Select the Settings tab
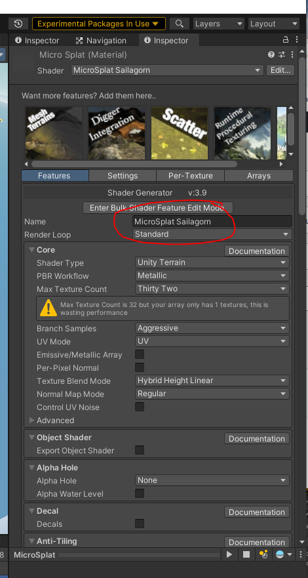The image size is (308, 578). click(x=123, y=176)
